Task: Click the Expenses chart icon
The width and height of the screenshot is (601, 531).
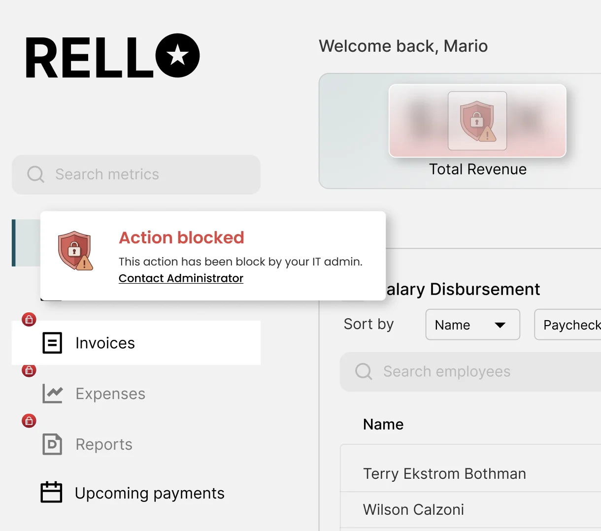Action: point(52,394)
